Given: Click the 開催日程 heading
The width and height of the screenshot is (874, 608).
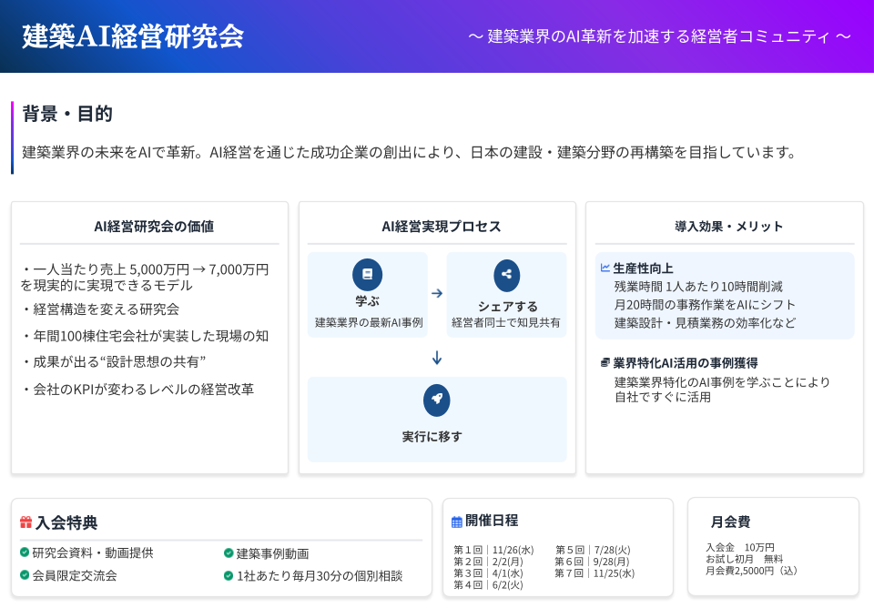Looking at the screenshot, I should pos(492,521).
